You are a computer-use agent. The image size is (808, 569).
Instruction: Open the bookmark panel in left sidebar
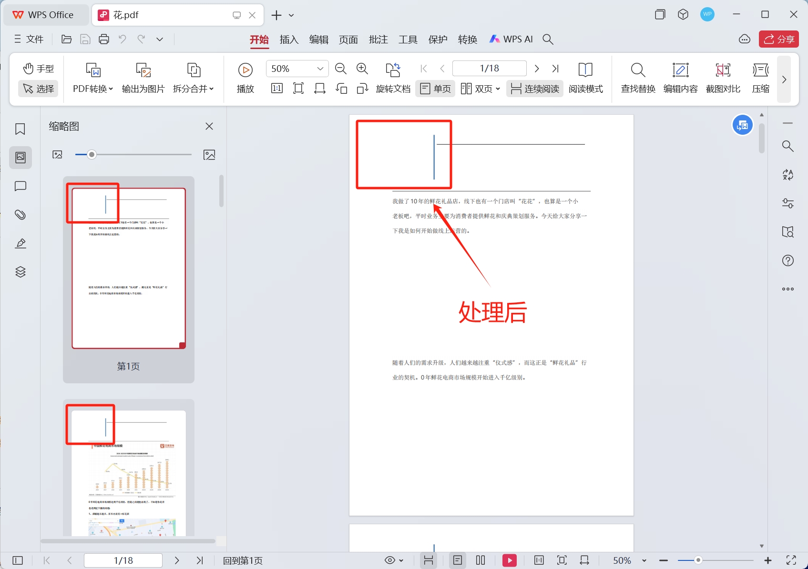[20, 129]
